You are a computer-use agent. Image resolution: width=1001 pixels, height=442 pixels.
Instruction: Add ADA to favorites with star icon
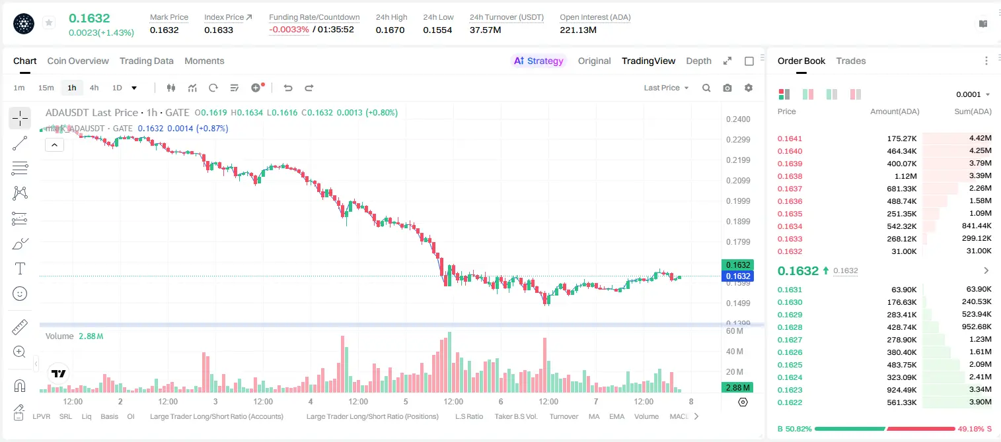49,23
